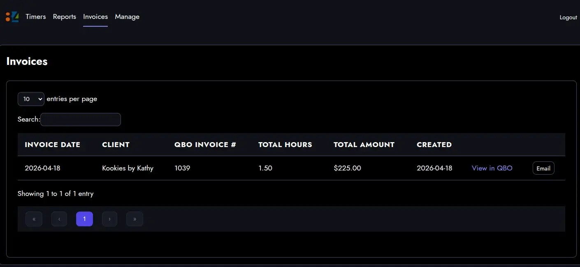Image resolution: width=580 pixels, height=267 pixels.
Task: Go to the Reports section
Action: point(65,17)
